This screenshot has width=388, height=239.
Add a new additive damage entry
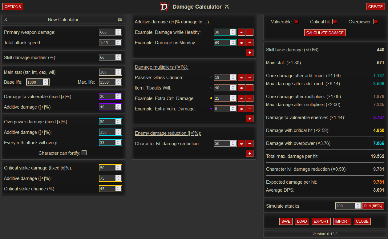(x=249, y=53)
